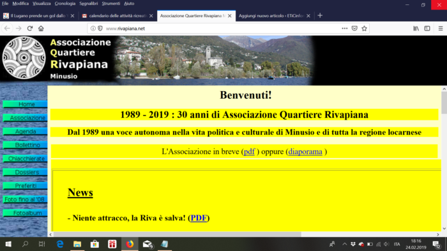
Task: Open page actions three-dots menu
Action: pos(345,29)
